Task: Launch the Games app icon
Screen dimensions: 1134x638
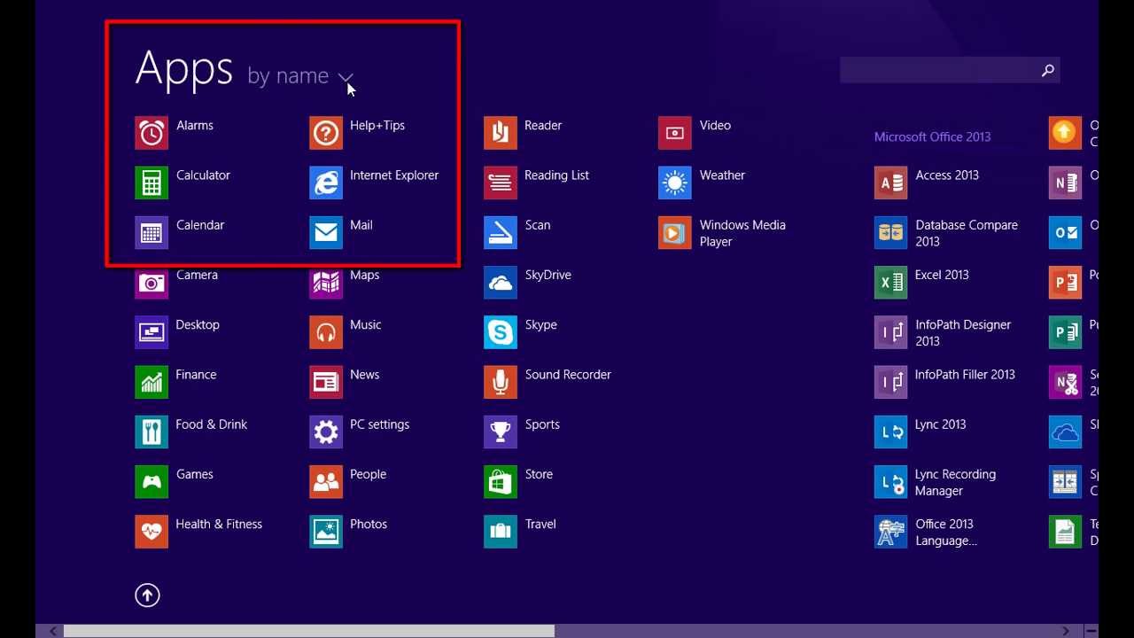Action: point(151,482)
